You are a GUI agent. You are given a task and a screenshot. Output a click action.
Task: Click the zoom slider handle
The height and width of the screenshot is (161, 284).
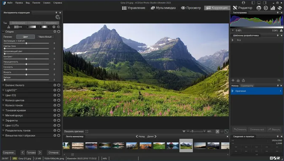[x=192, y=131]
